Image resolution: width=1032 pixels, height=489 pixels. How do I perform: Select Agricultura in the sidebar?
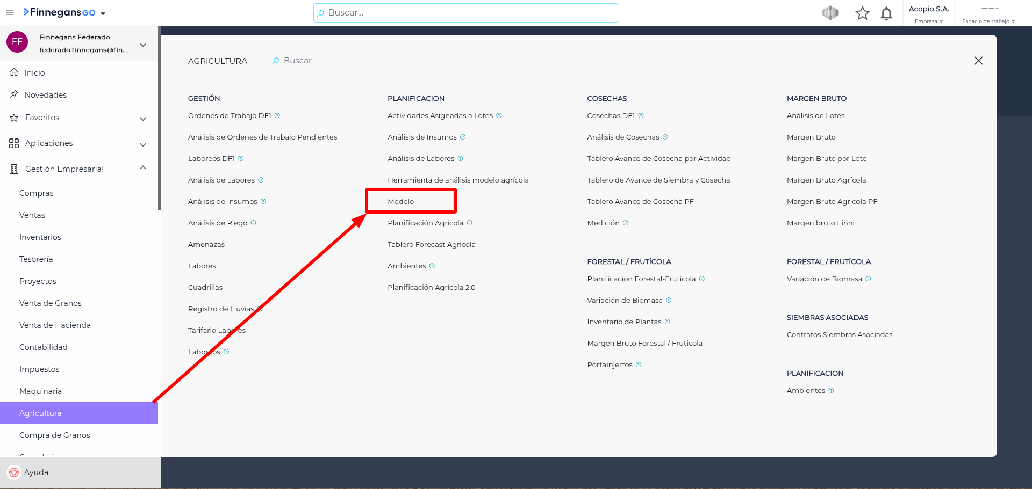coord(40,413)
